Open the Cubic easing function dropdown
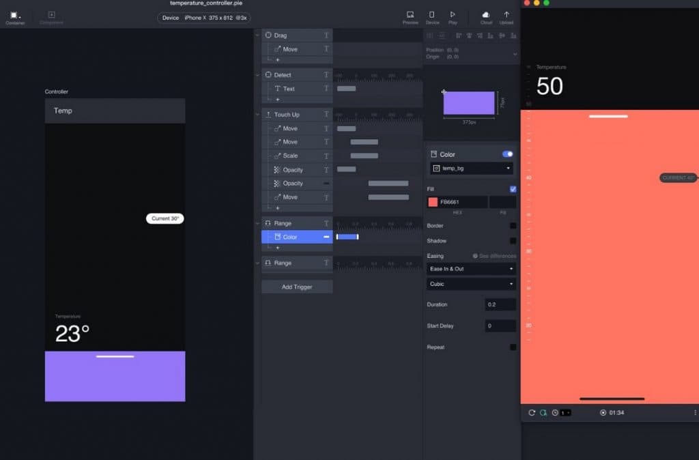699x460 pixels. (471, 284)
